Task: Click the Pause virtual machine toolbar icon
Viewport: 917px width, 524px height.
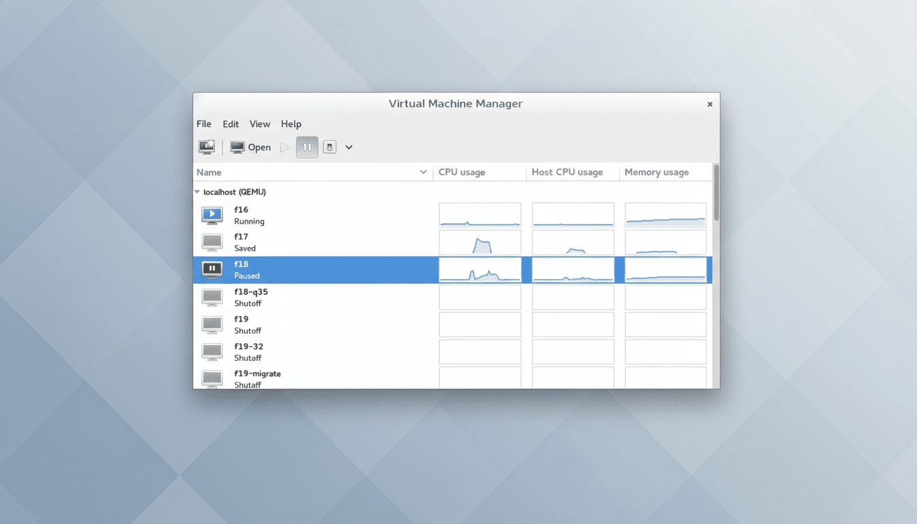Action: pos(307,147)
